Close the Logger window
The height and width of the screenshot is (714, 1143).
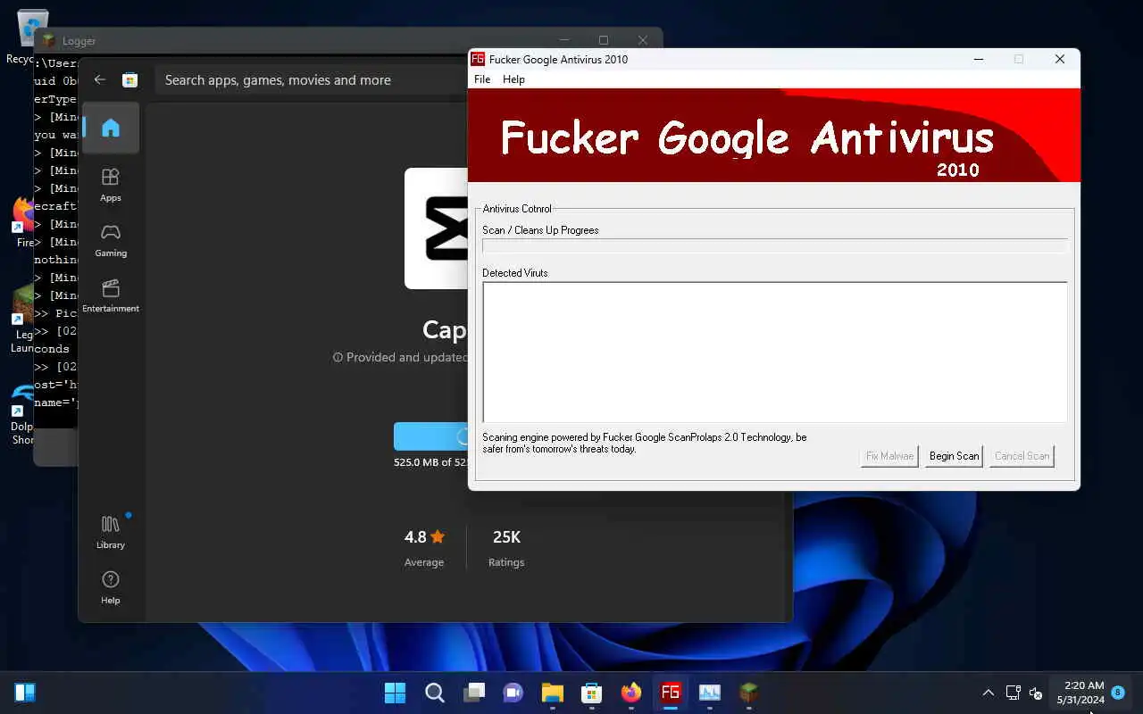[x=643, y=40]
